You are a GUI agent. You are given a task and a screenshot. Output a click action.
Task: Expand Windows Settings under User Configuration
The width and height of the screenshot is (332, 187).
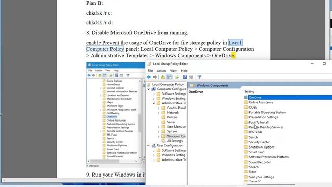[x=154, y=155]
